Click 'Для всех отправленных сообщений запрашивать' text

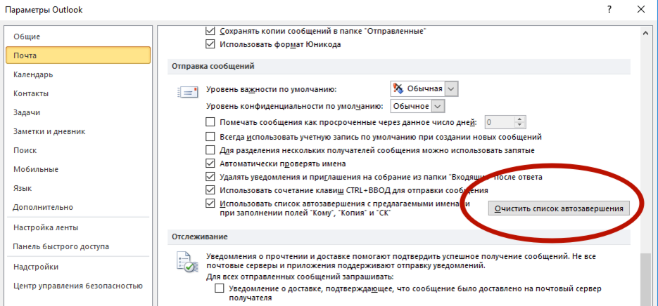[300, 277]
